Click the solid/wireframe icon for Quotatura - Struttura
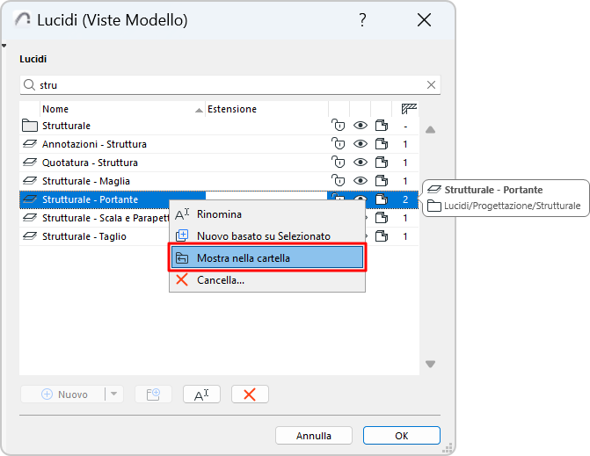Viewport: 590px width, 456px height. [382, 163]
